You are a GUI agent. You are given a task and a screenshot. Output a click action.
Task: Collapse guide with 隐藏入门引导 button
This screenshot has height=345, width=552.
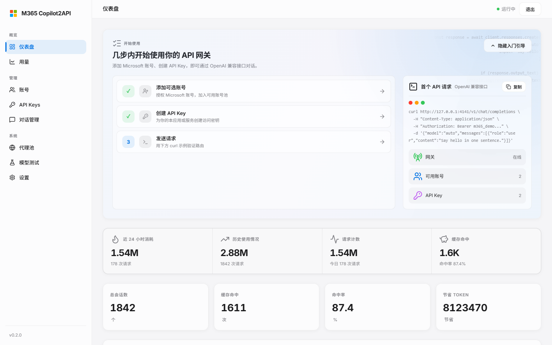[508, 46]
